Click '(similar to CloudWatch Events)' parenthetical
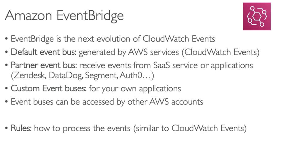Screen dimensions: 281x150 [x=190, y=128]
